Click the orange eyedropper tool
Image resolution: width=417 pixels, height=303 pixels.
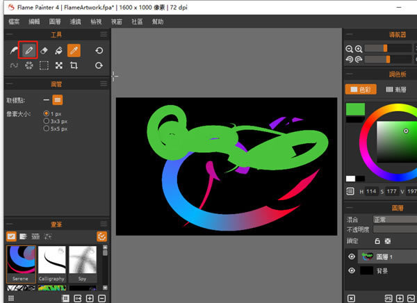(x=74, y=50)
